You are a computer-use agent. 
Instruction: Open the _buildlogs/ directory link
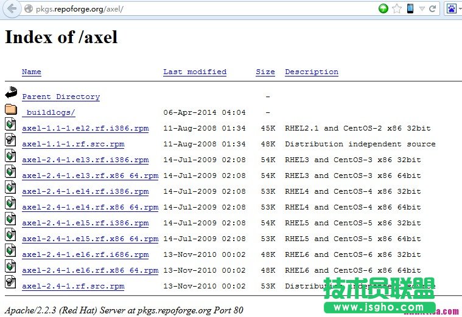49,112
